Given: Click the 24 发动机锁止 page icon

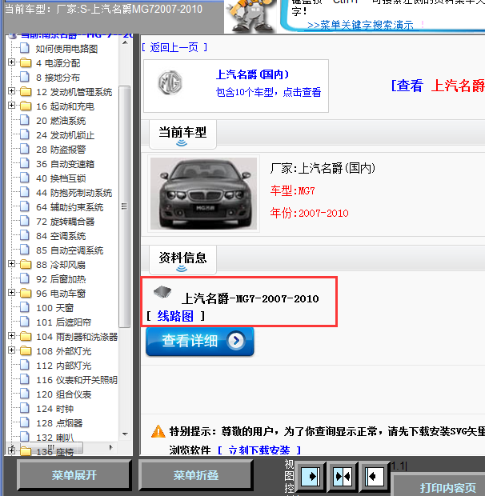Looking at the screenshot, I should click(x=25, y=134).
